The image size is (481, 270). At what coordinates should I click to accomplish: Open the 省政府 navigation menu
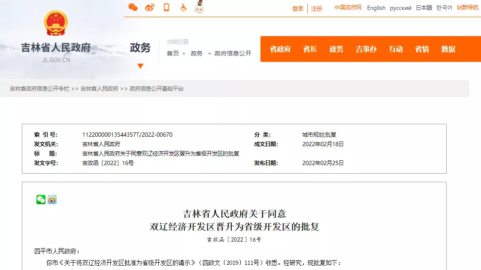(x=280, y=49)
